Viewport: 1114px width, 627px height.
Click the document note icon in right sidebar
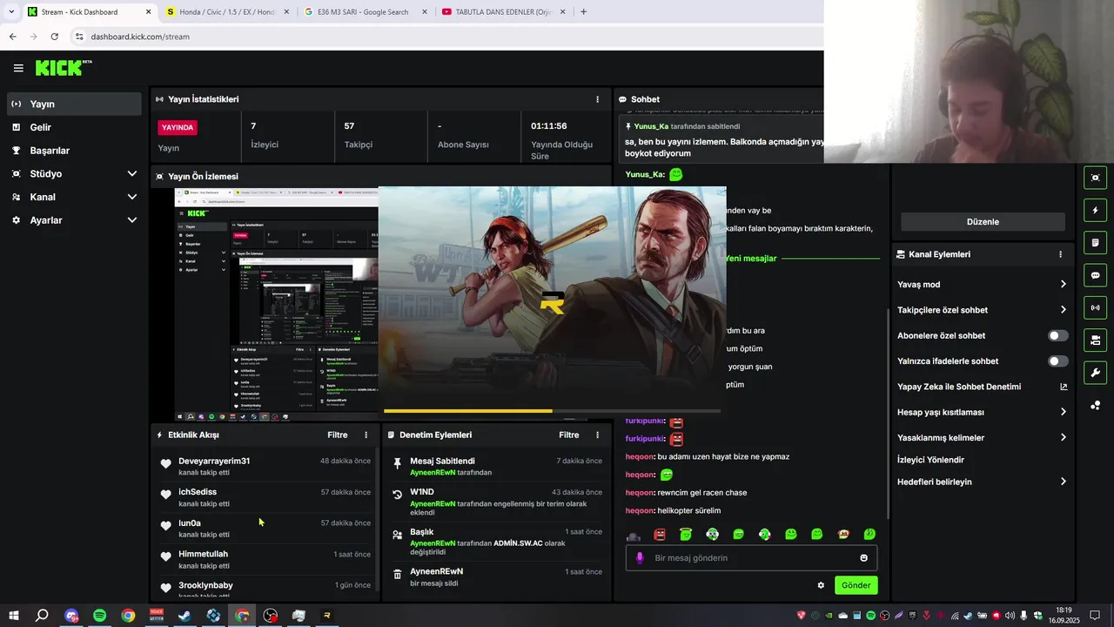(x=1095, y=242)
